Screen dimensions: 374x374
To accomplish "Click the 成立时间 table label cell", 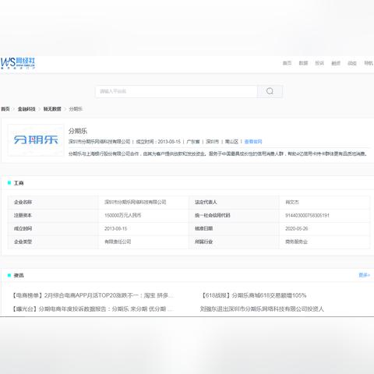I will point(53,229).
